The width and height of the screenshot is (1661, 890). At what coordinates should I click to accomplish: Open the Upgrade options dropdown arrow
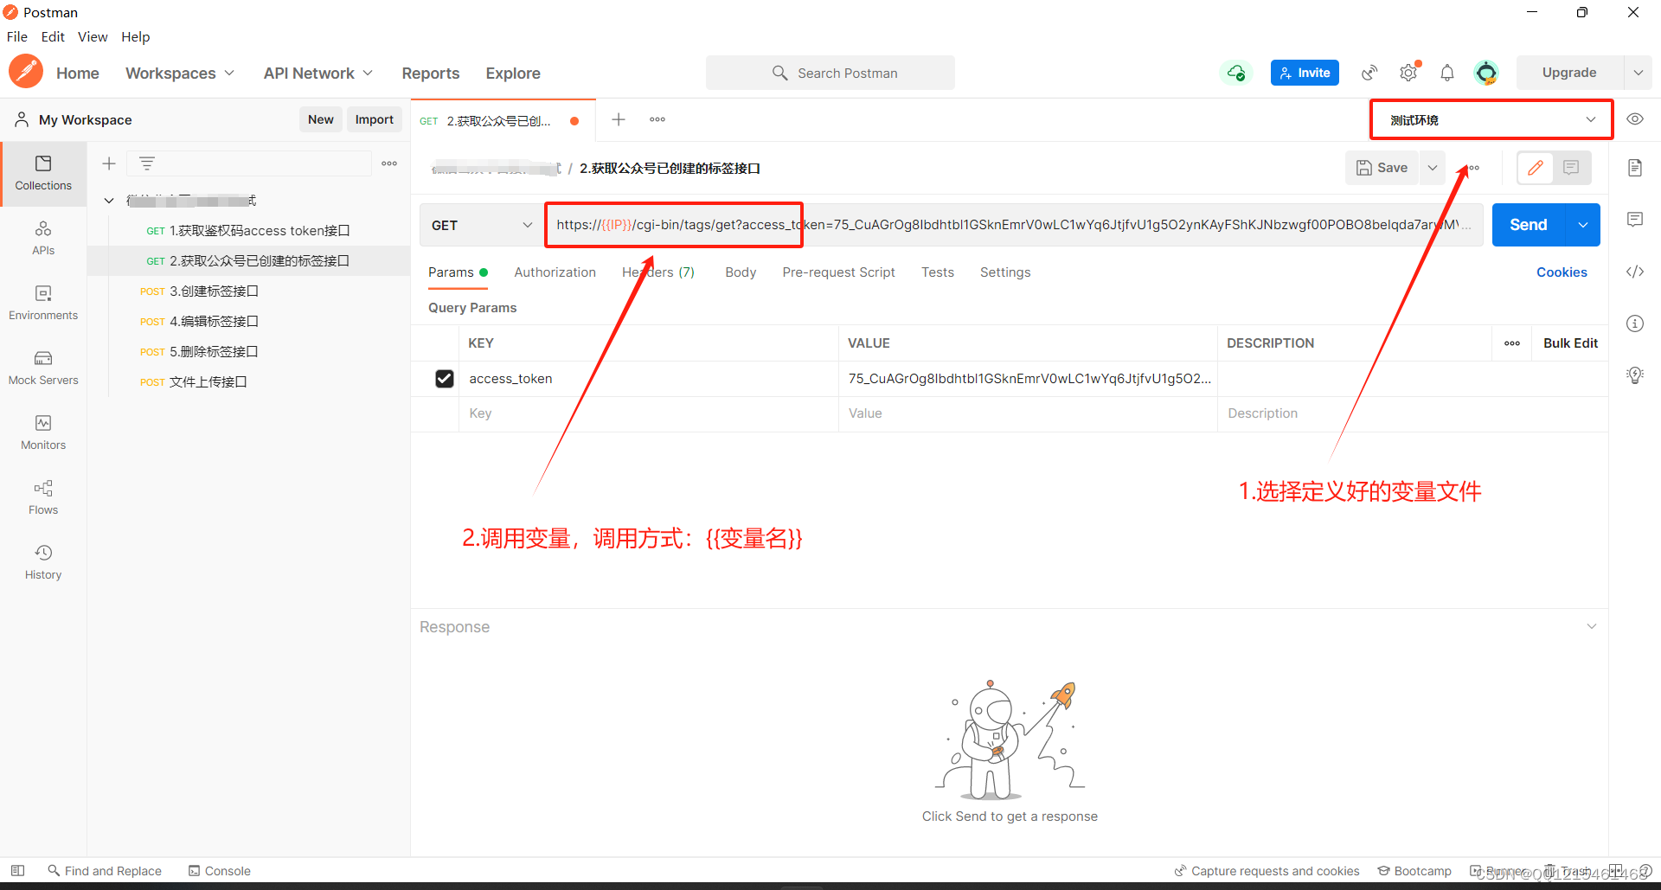coord(1638,73)
